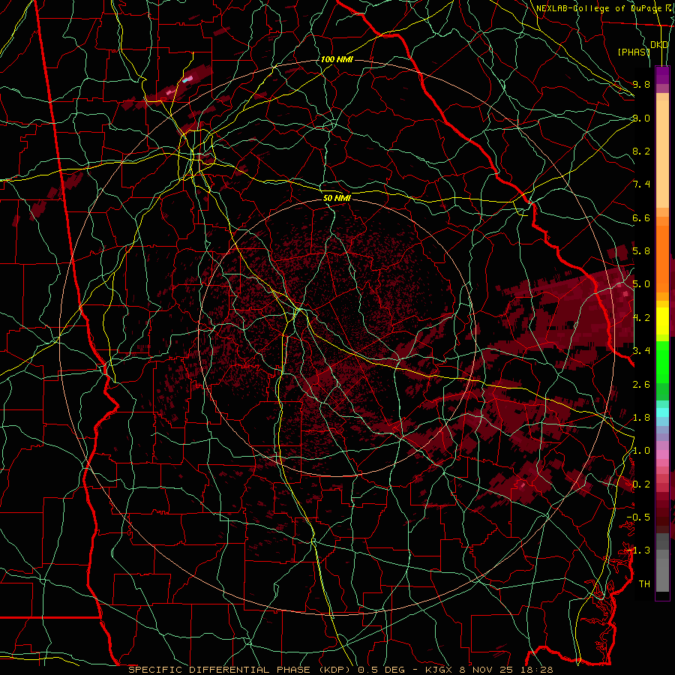Pick the yellow segment of the color bar
Viewport: 675px width, 675px height.
point(662,321)
